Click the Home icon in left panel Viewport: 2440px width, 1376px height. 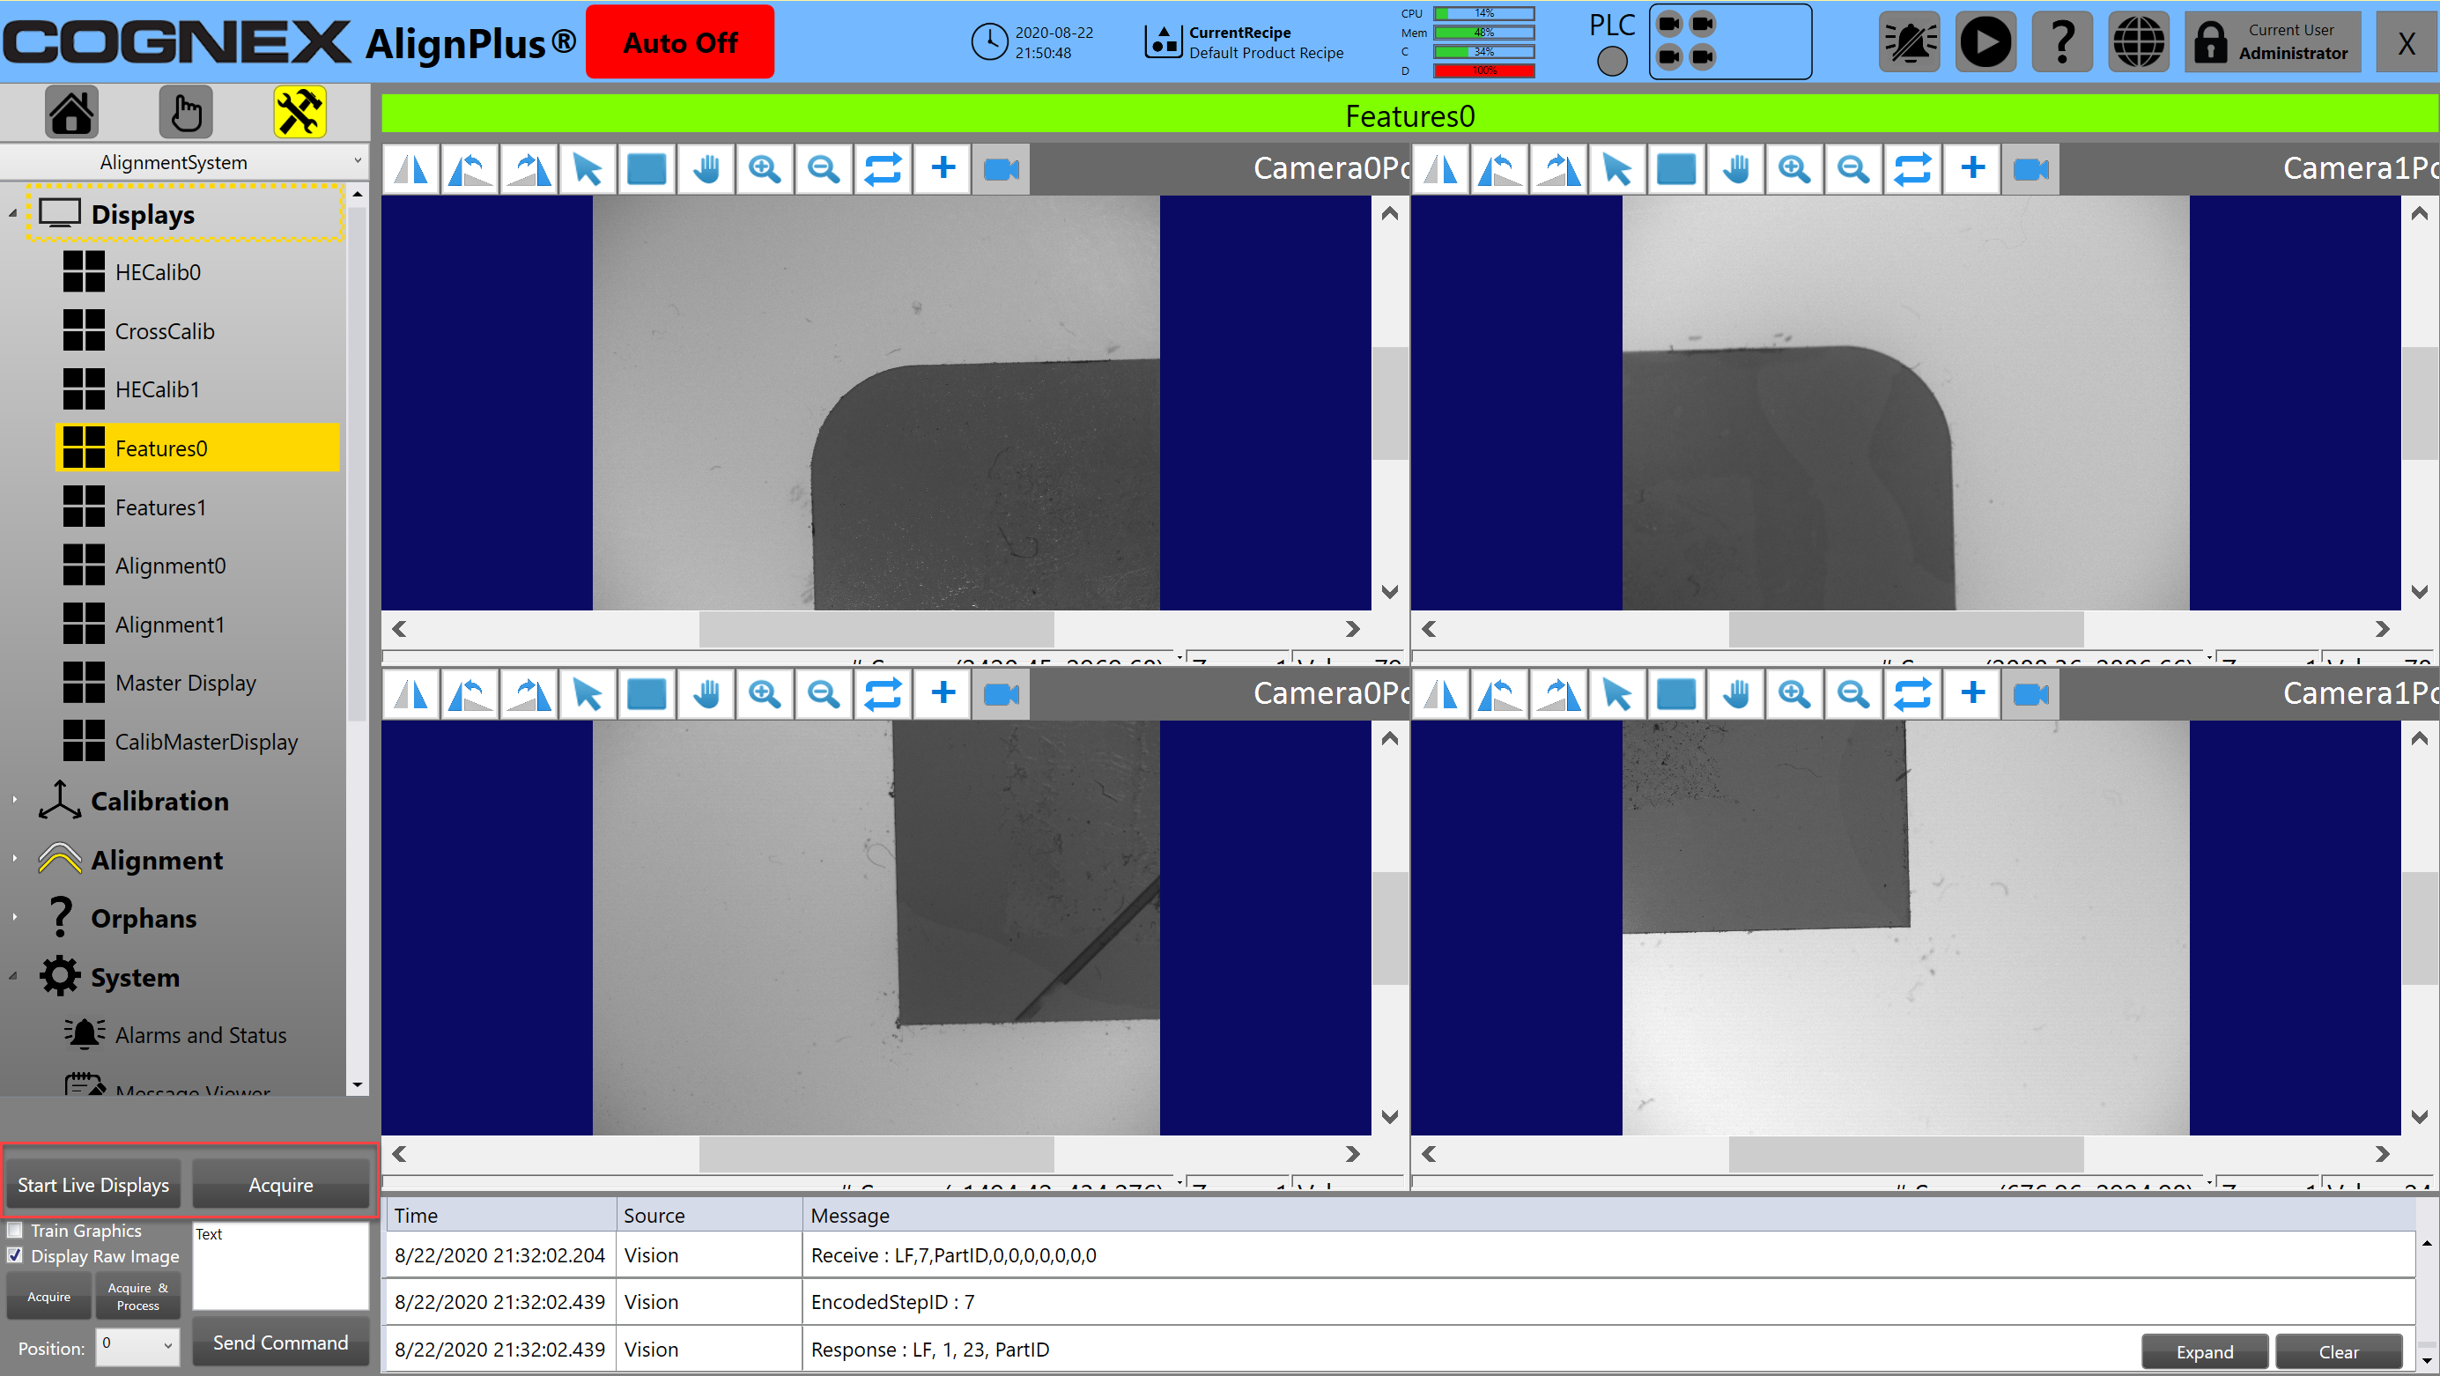pyautogui.click(x=72, y=112)
